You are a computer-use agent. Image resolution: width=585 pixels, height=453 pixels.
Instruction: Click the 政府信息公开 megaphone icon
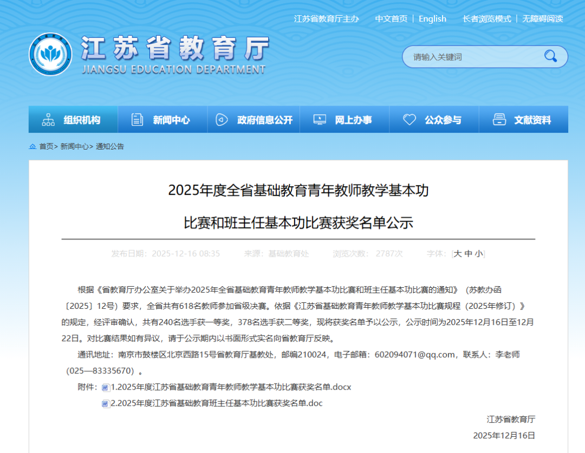[x=222, y=120]
